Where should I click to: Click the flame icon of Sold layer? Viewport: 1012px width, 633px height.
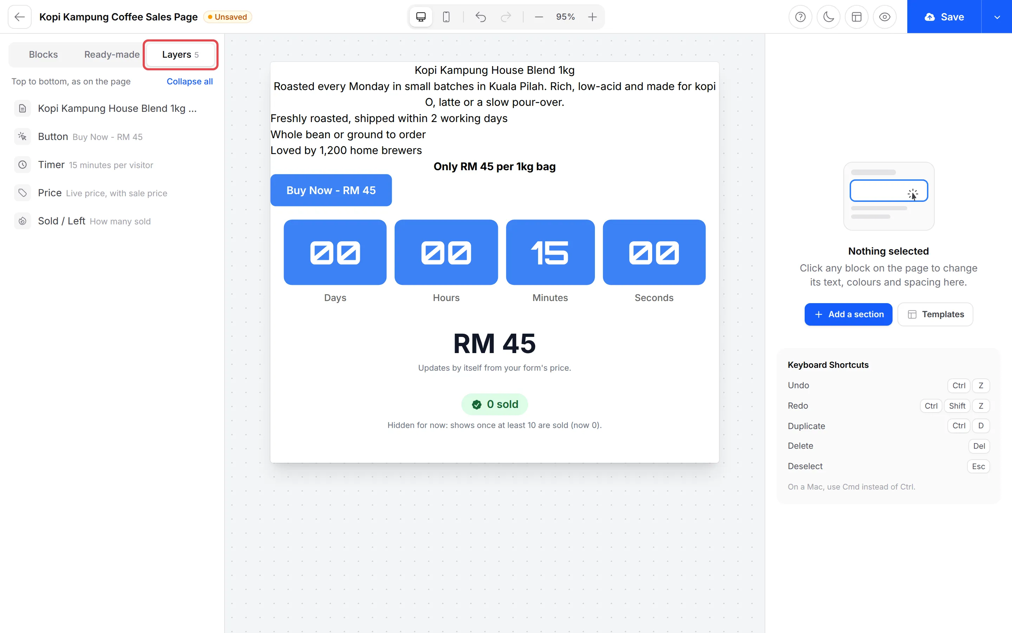pyautogui.click(x=22, y=220)
